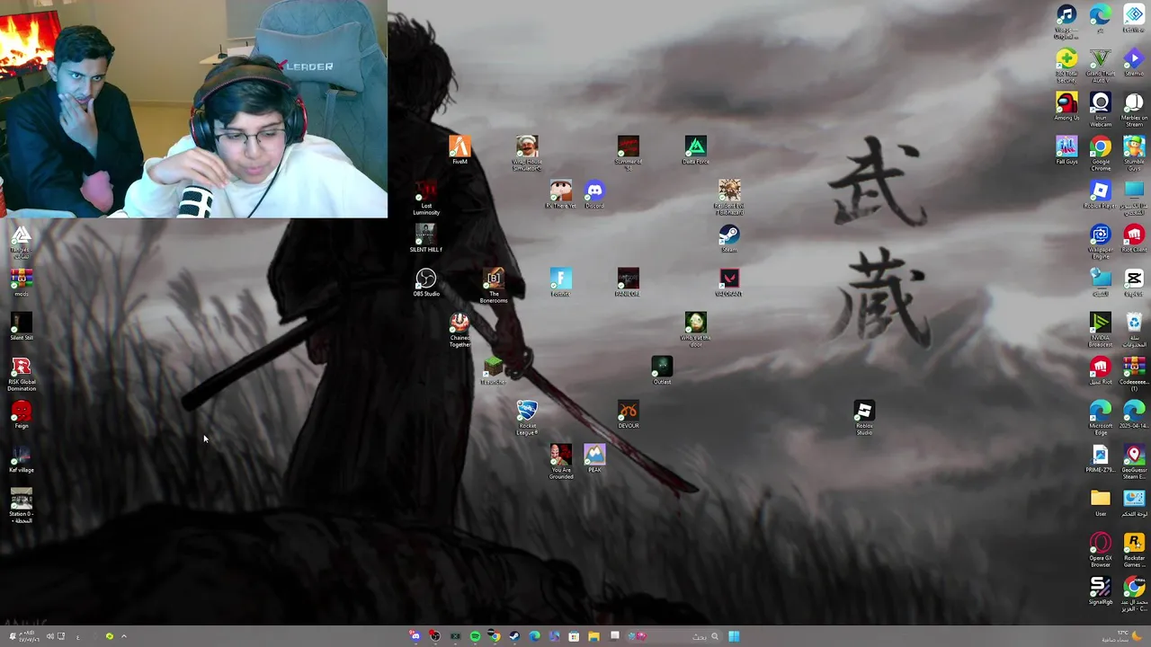This screenshot has width=1151, height=647.
Task: Open the RISK Global Domination shortcut
Action: pyautogui.click(x=22, y=374)
